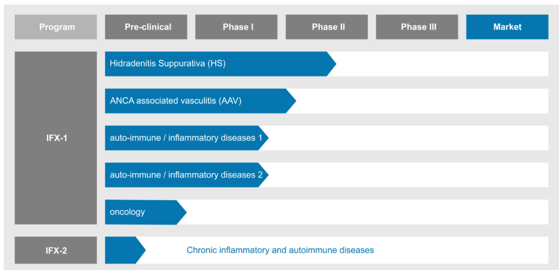The width and height of the screenshot is (559, 270).
Task: Click white track of Hidradenitis Suppurativa row
Action: coord(443,64)
